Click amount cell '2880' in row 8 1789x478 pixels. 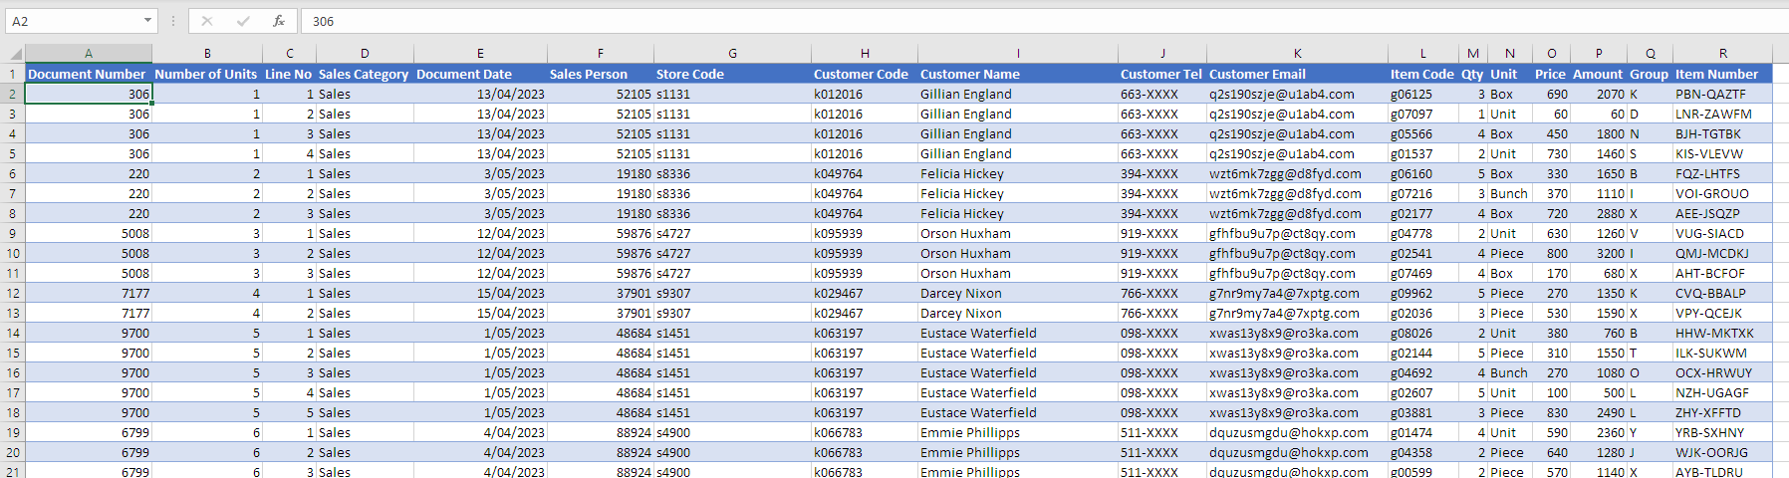point(1599,213)
